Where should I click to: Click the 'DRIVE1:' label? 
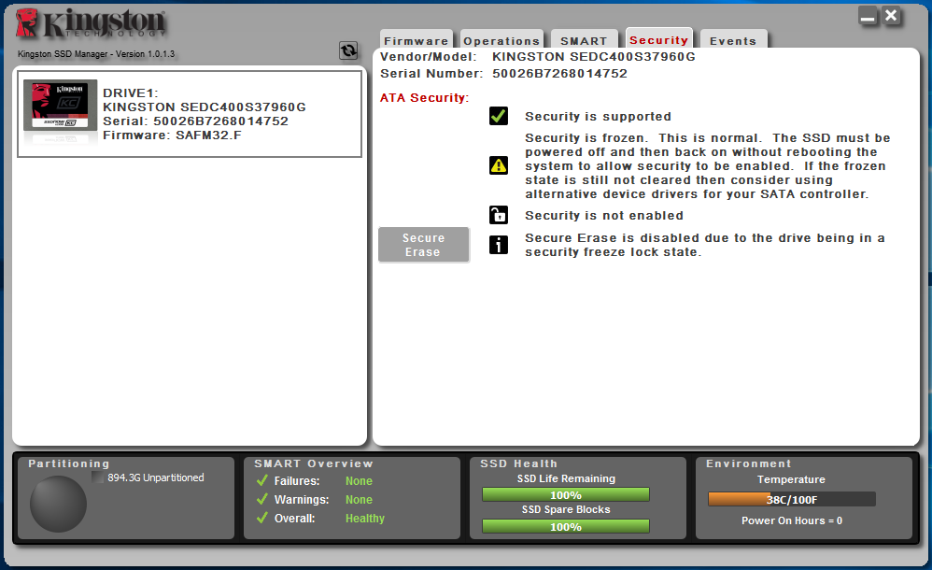point(131,93)
